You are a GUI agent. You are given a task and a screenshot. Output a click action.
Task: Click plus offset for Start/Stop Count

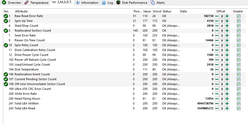coord(227,26)
